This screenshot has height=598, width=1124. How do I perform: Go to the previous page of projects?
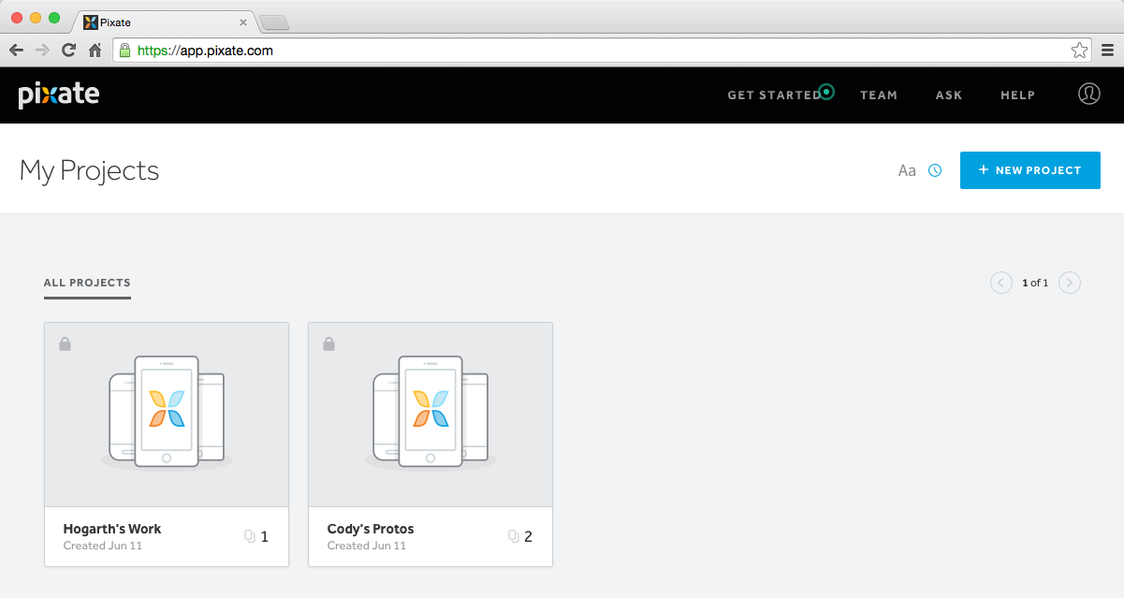click(x=1001, y=282)
